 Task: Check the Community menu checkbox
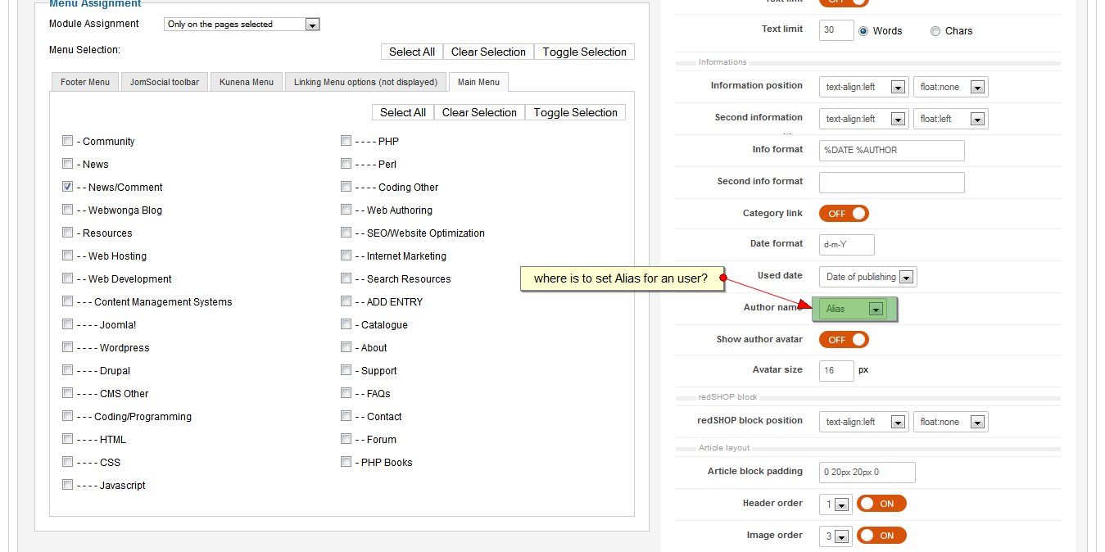click(x=68, y=141)
